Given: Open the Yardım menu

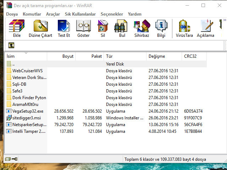Looking at the screenshot, I should coord(135,14).
